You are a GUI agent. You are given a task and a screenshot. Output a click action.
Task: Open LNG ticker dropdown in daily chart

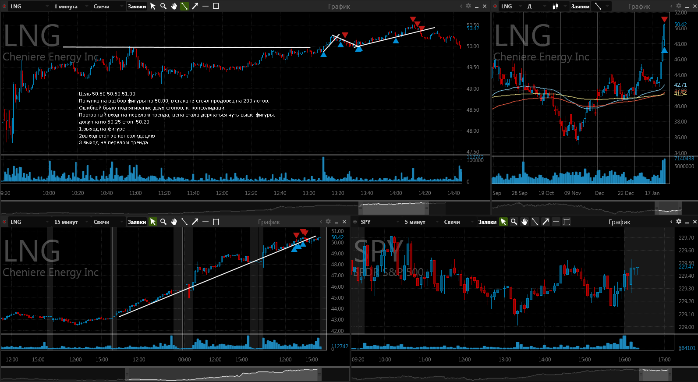[x=512, y=7]
